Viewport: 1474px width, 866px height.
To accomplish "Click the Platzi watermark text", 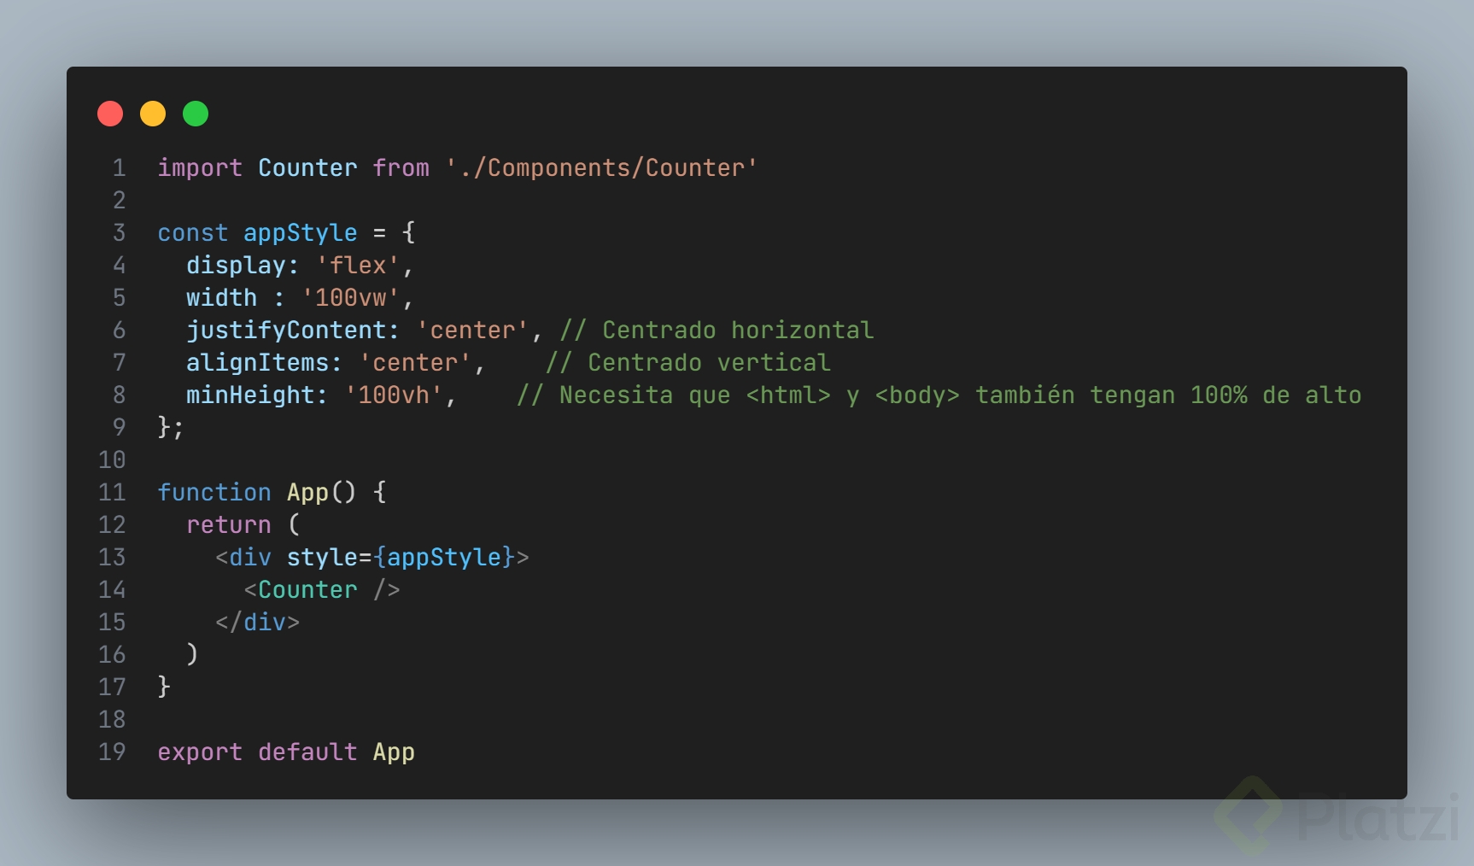I will click(1377, 817).
